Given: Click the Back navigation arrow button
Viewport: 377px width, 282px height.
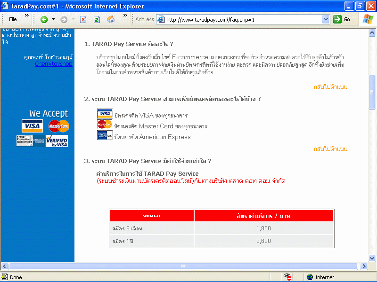Looking at the screenshot, I should 44,19.
